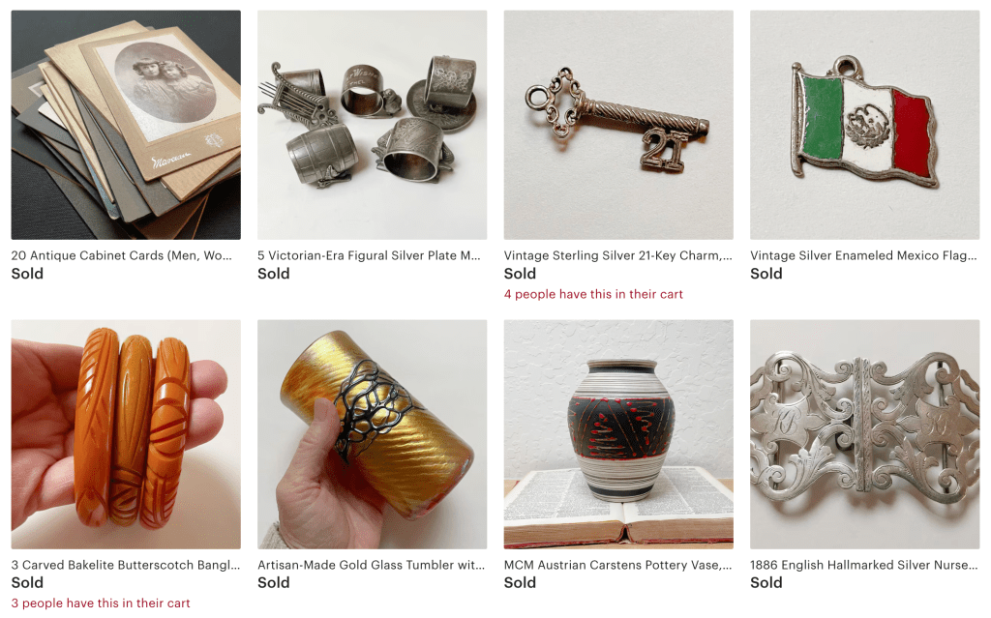Click '4 people have this in their cart'
Viewport: 991px width, 618px height.
point(593,294)
